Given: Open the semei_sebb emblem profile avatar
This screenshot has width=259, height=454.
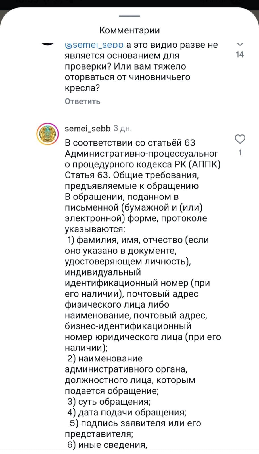Looking at the screenshot, I should 47,134.
